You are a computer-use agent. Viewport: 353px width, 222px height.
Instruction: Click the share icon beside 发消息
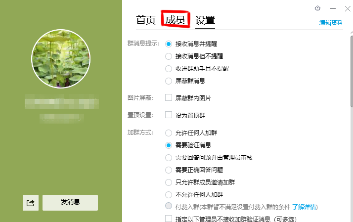(31, 203)
